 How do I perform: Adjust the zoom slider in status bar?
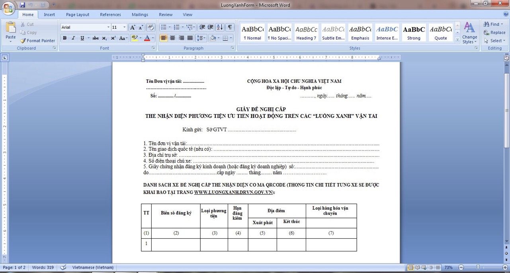coord(477,267)
